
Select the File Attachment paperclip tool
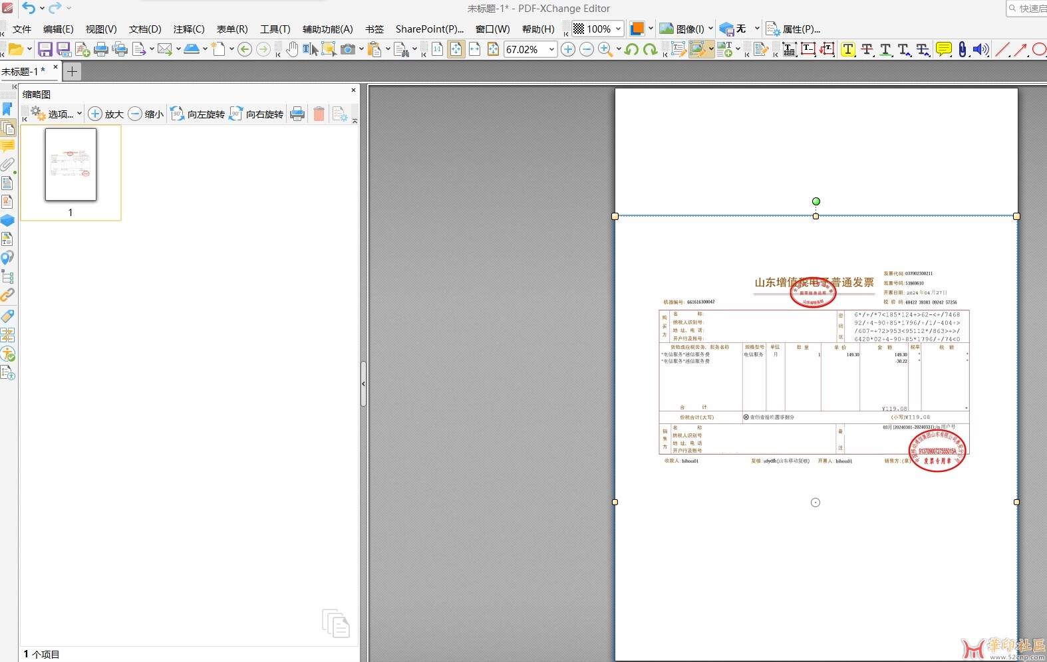(x=962, y=49)
